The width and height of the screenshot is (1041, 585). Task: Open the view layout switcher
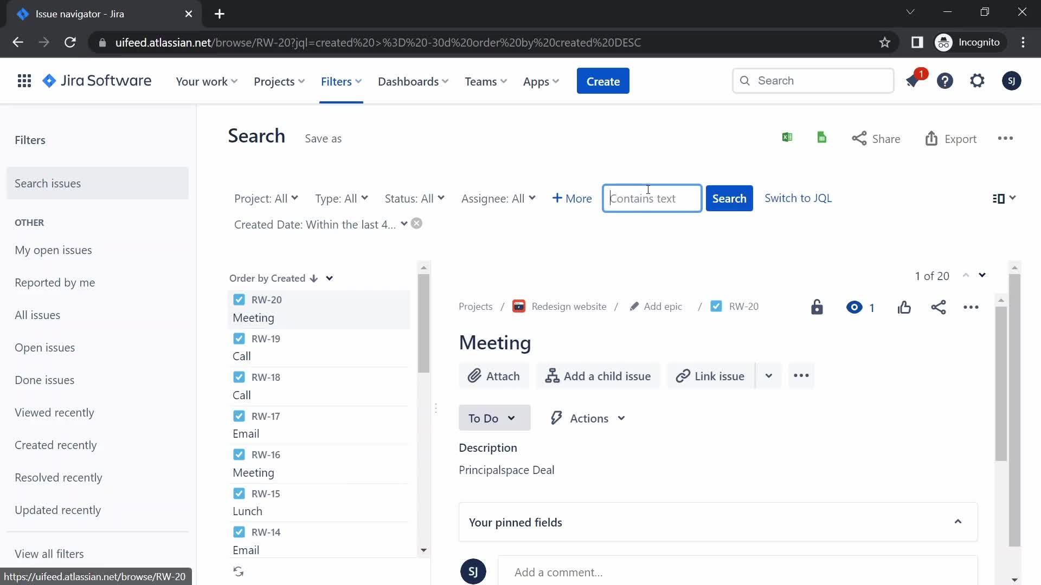pyautogui.click(x=1004, y=198)
